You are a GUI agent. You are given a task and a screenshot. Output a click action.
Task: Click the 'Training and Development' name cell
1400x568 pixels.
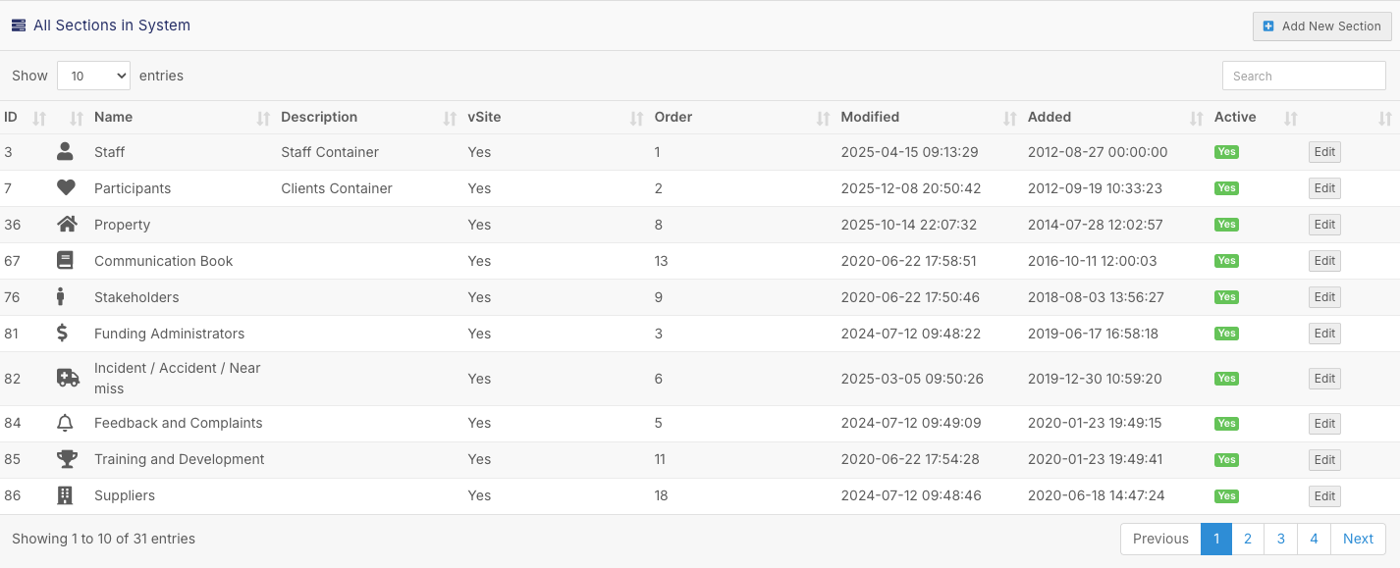click(180, 459)
